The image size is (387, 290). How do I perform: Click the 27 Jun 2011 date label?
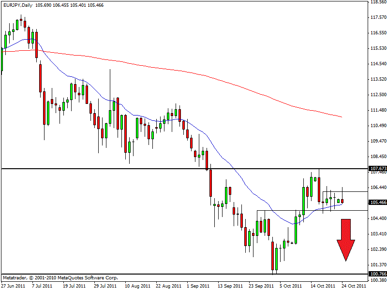[x=14, y=286]
